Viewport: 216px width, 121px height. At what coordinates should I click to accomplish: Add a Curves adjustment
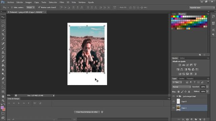tap(188, 65)
